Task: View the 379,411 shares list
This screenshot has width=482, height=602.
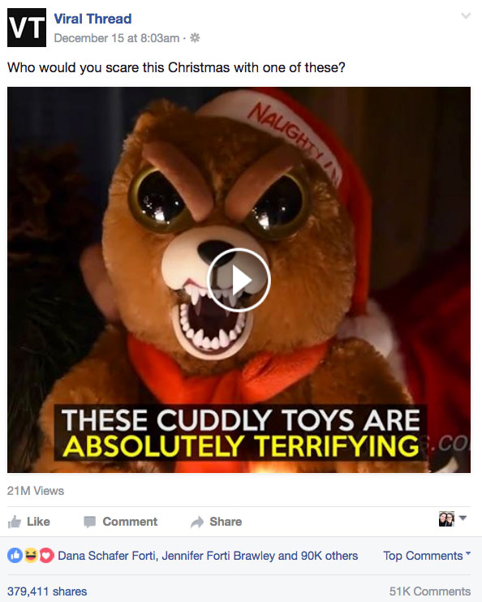Action: [47, 591]
